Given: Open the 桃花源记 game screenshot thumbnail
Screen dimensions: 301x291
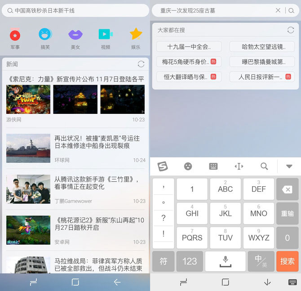Looking at the screenshot, I should click(x=28, y=230).
